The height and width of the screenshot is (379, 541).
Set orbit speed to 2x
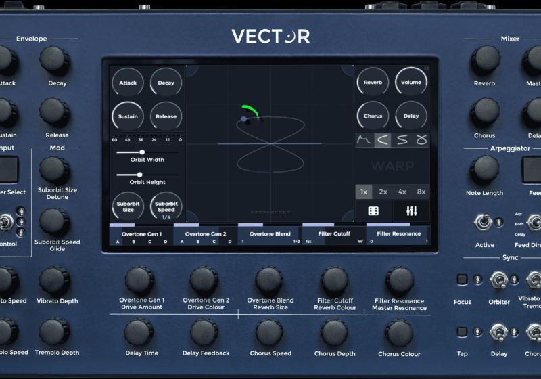[x=383, y=192]
